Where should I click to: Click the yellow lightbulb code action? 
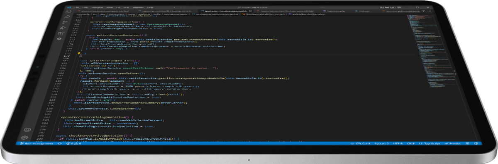point(79,53)
